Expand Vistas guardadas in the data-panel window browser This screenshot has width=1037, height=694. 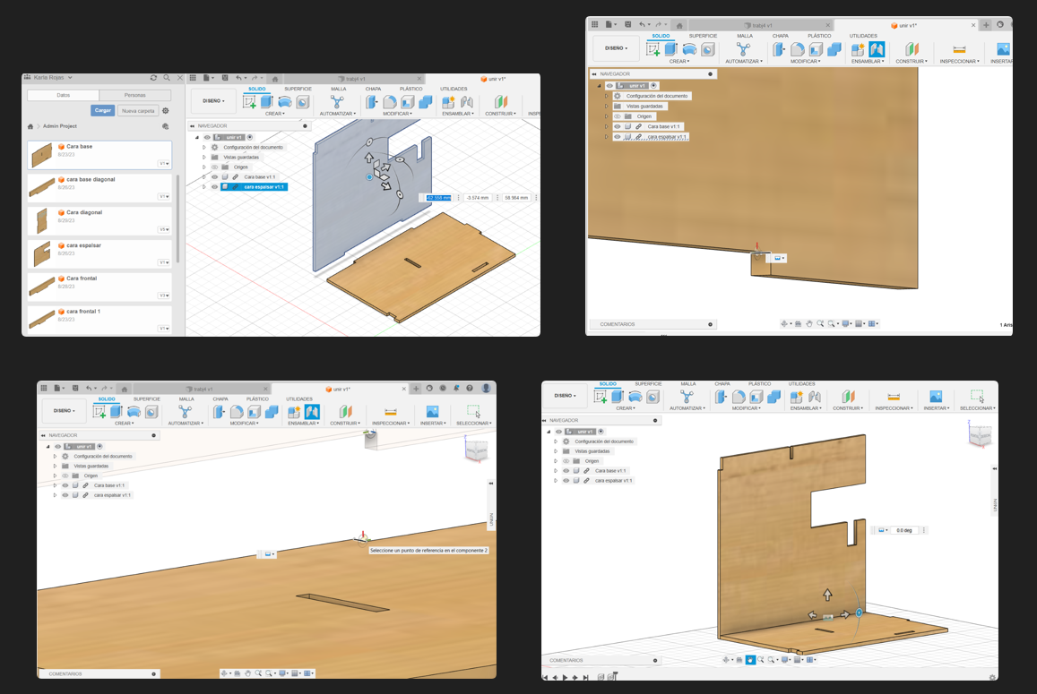tap(204, 158)
